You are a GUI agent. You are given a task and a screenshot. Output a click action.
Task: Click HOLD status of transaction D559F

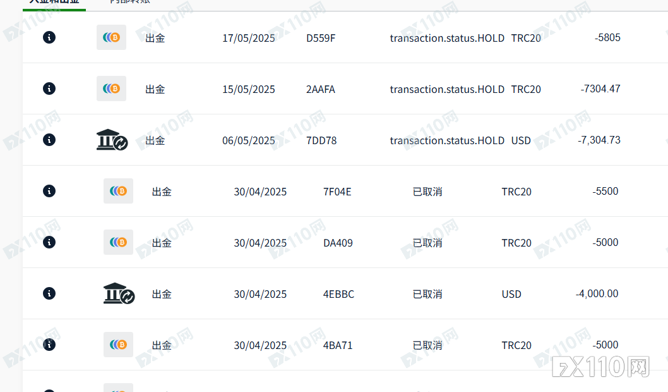pyautogui.click(x=447, y=39)
